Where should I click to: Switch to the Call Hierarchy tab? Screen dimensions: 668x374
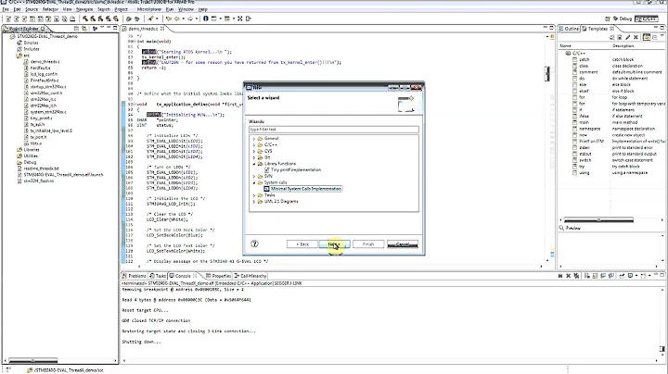point(250,276)
